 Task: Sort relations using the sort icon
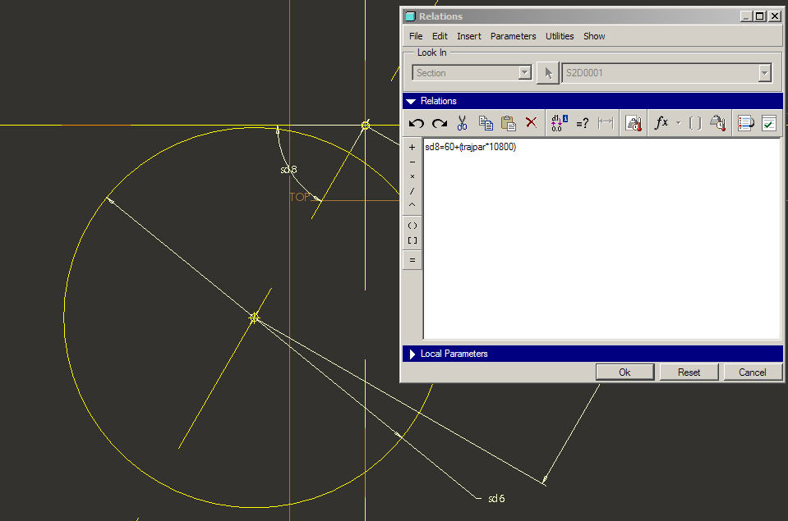pos(746,123)
